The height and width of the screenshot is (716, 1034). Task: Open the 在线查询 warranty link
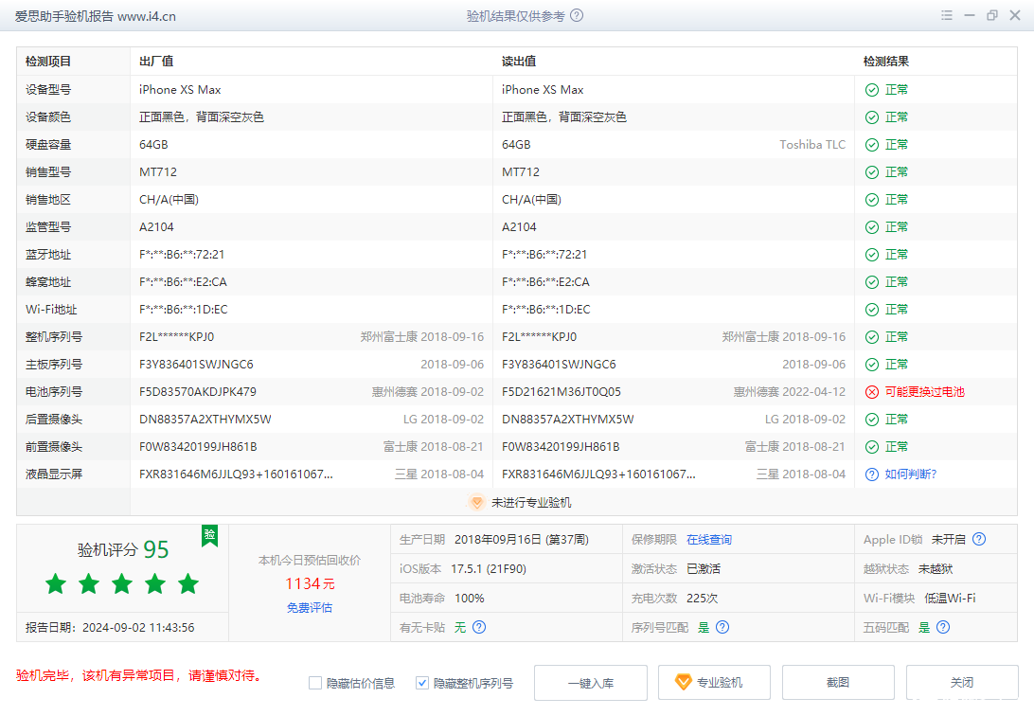[x=709, y=539]
